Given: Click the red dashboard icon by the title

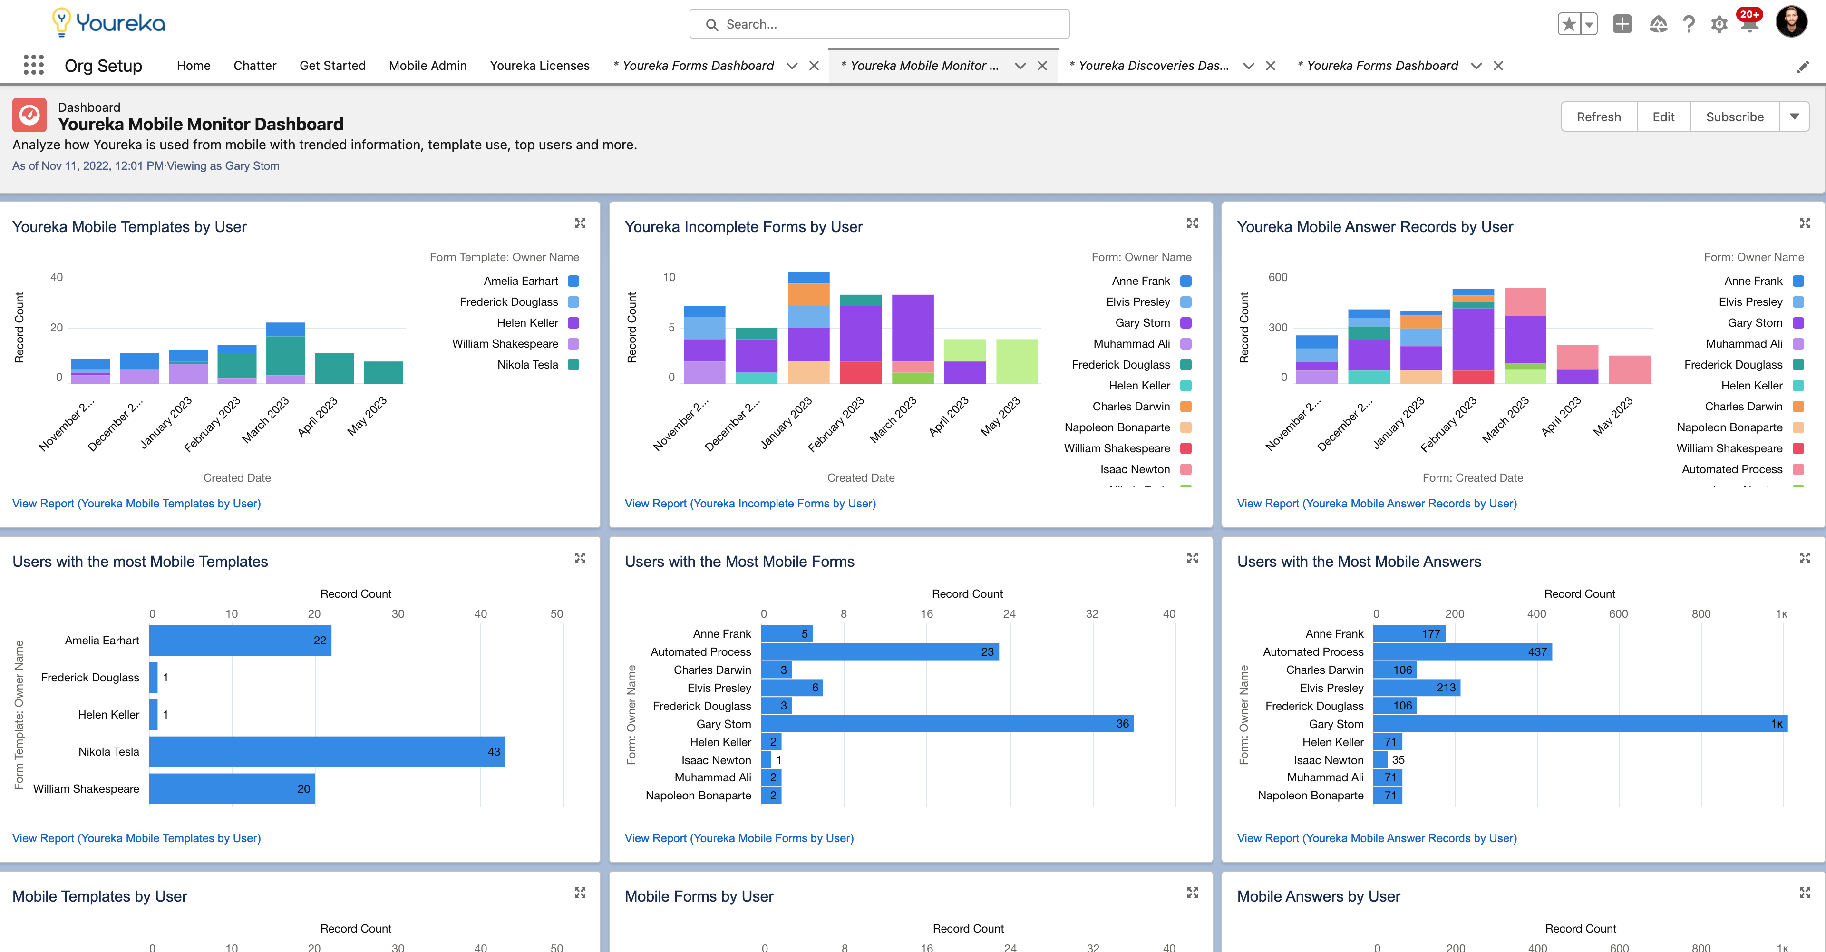Looking at the screenshot, I should pos(30,115).
